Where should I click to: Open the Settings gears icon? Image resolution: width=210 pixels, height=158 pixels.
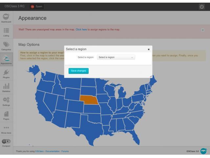[6, 100]
